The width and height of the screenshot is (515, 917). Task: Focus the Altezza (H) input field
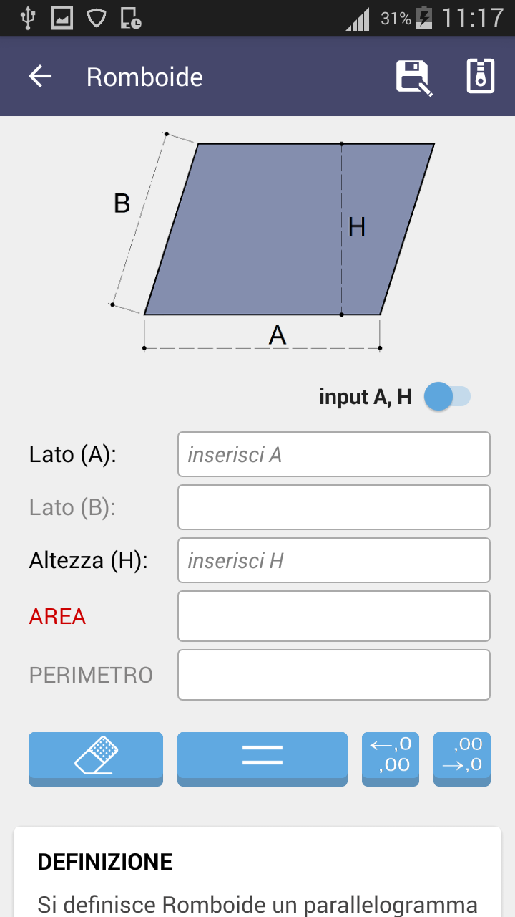point(333,560)
